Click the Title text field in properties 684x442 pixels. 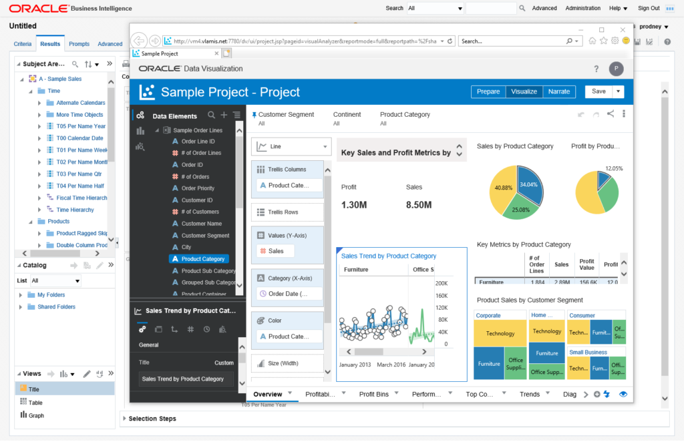click(187, 379)
